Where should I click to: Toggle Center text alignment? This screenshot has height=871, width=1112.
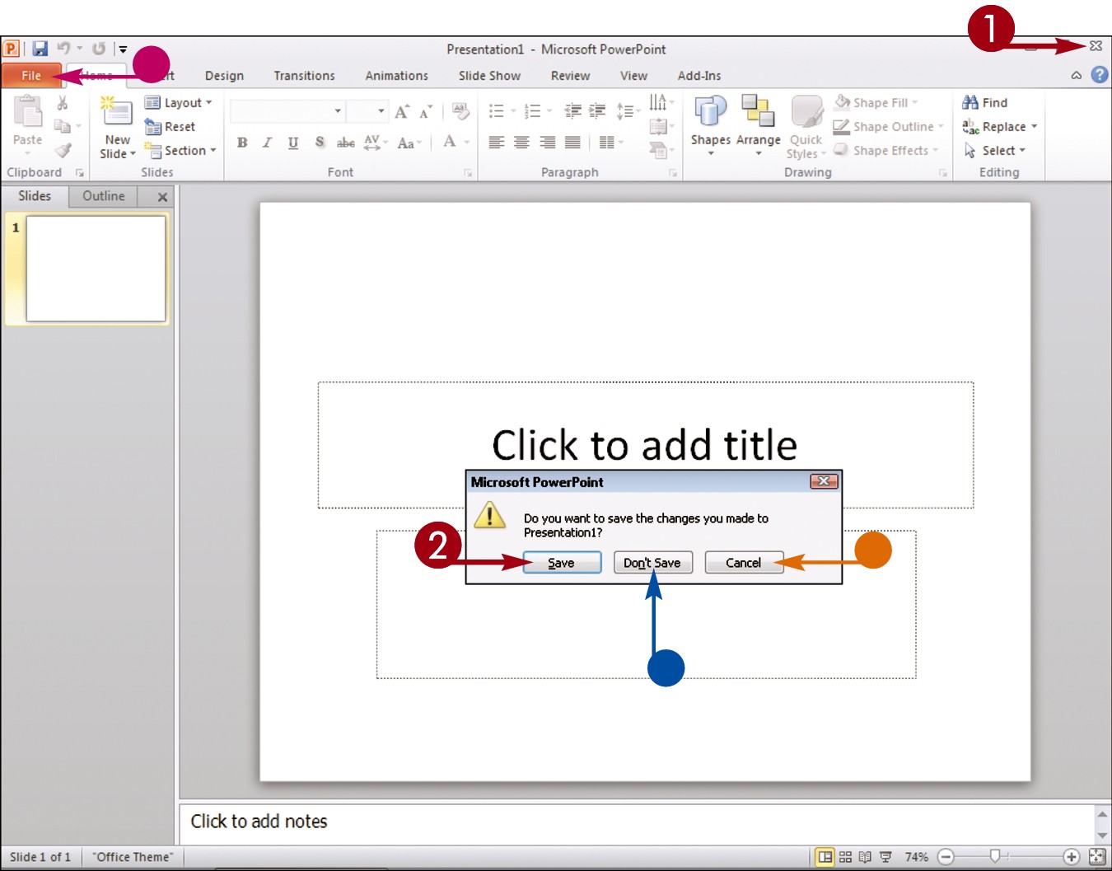pyautogui.click(x=521, y=143)
